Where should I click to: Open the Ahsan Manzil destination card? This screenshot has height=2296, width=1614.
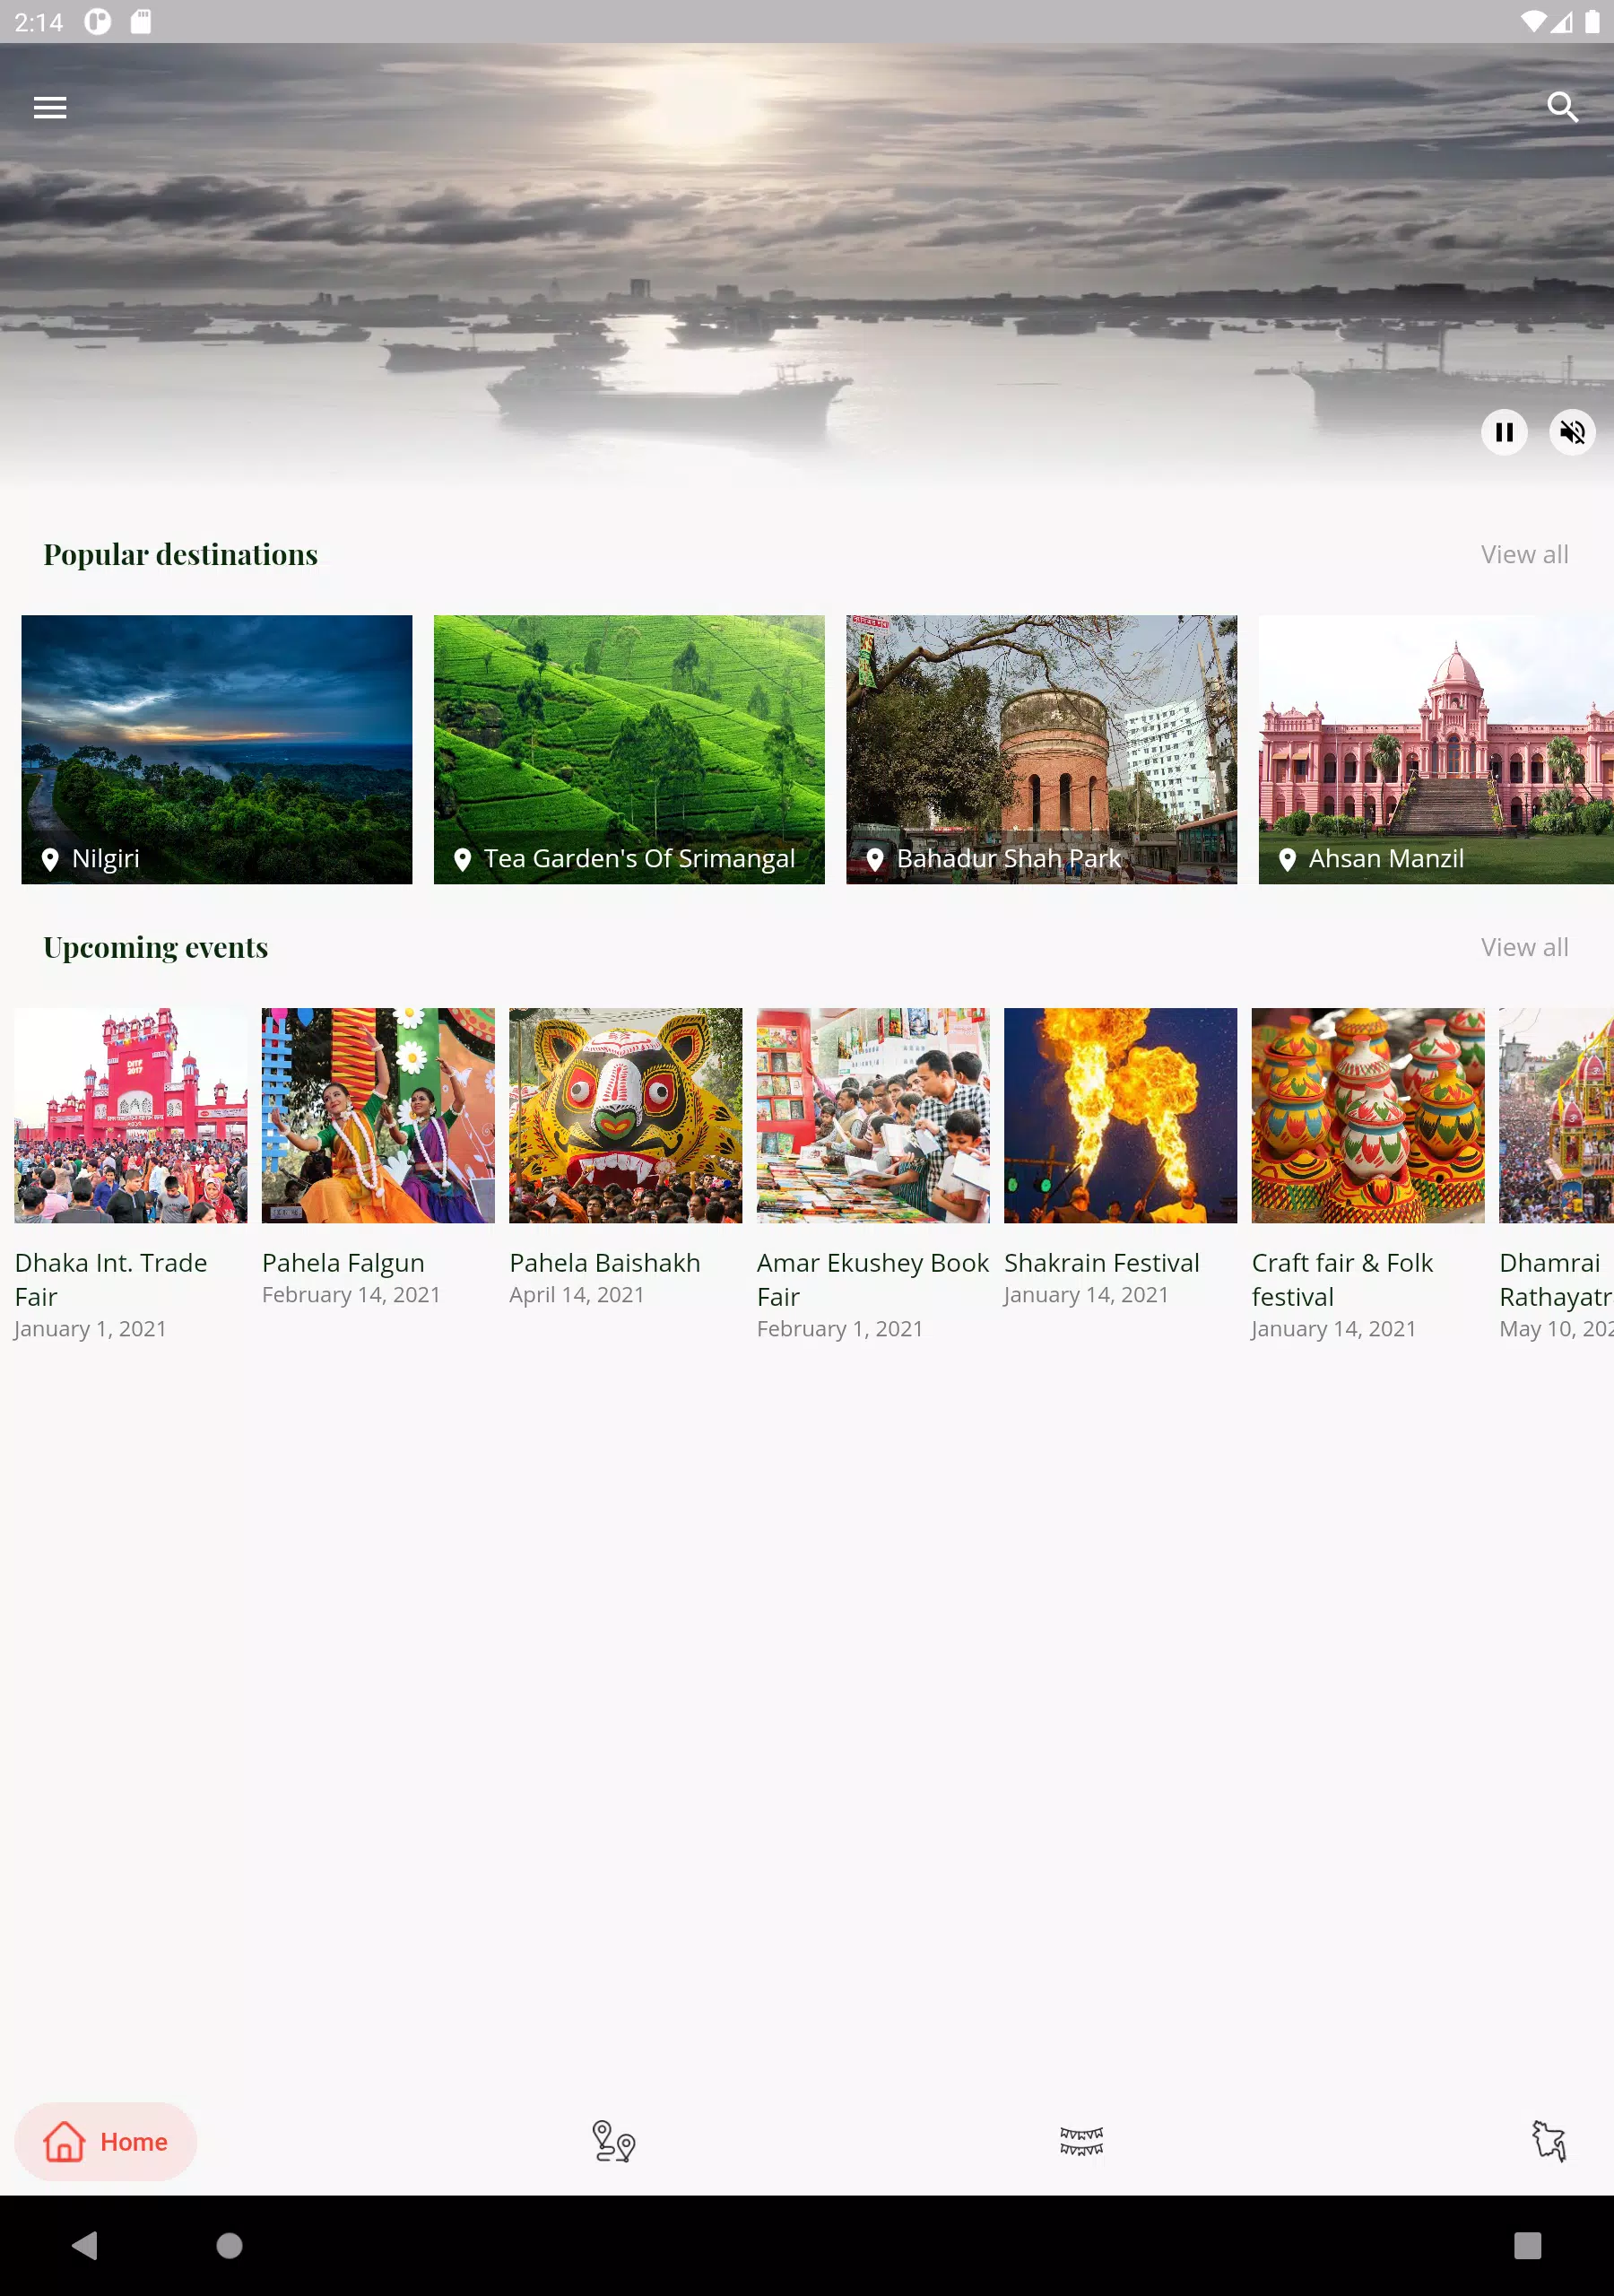pos(1436,749)
